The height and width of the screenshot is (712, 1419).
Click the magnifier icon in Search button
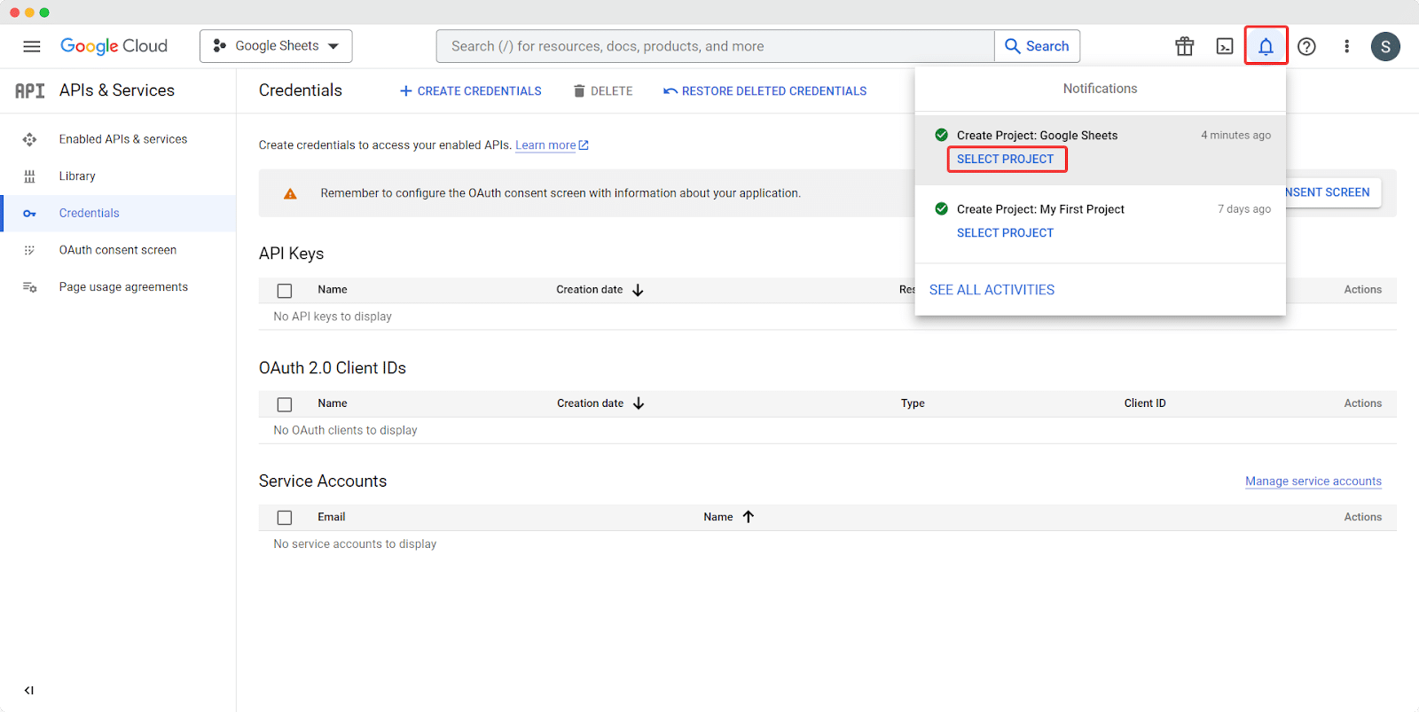(1012, 46)
